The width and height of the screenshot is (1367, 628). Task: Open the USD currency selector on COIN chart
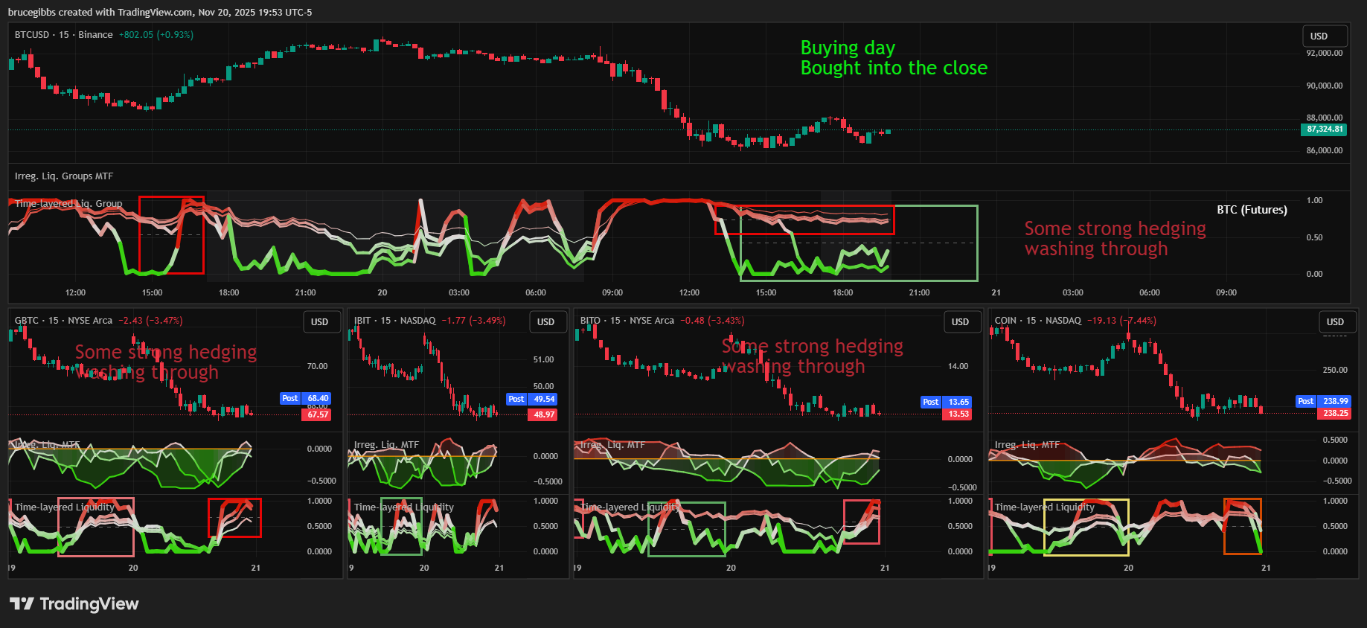coord(1335,321)
